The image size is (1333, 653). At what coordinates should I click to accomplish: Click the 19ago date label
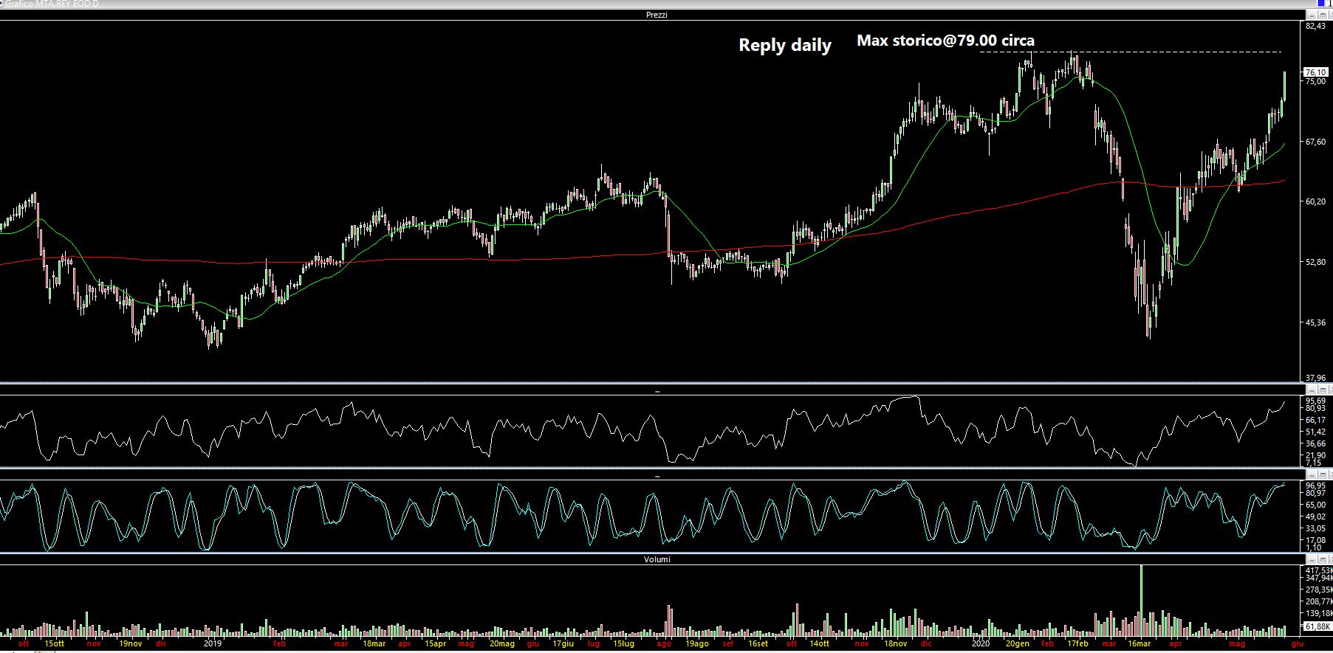696,643
